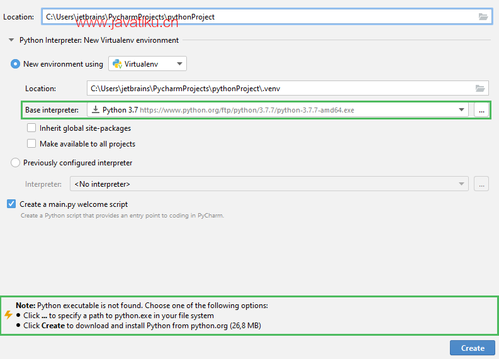This screenshot has height=359, width=499.
Task: Open the Virtualenv environment type dropdown
Action: 147,64
